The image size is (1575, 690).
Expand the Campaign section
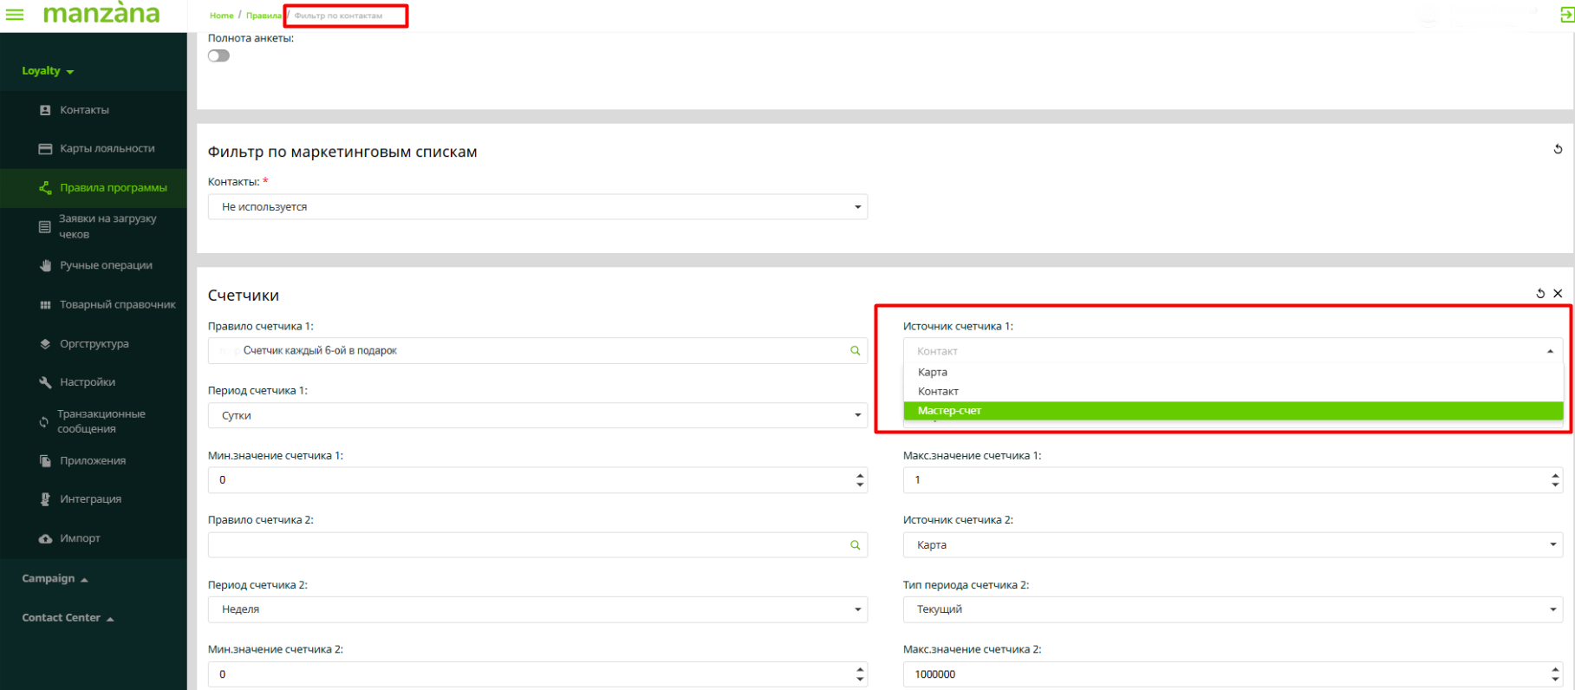(x=55, y=578)
